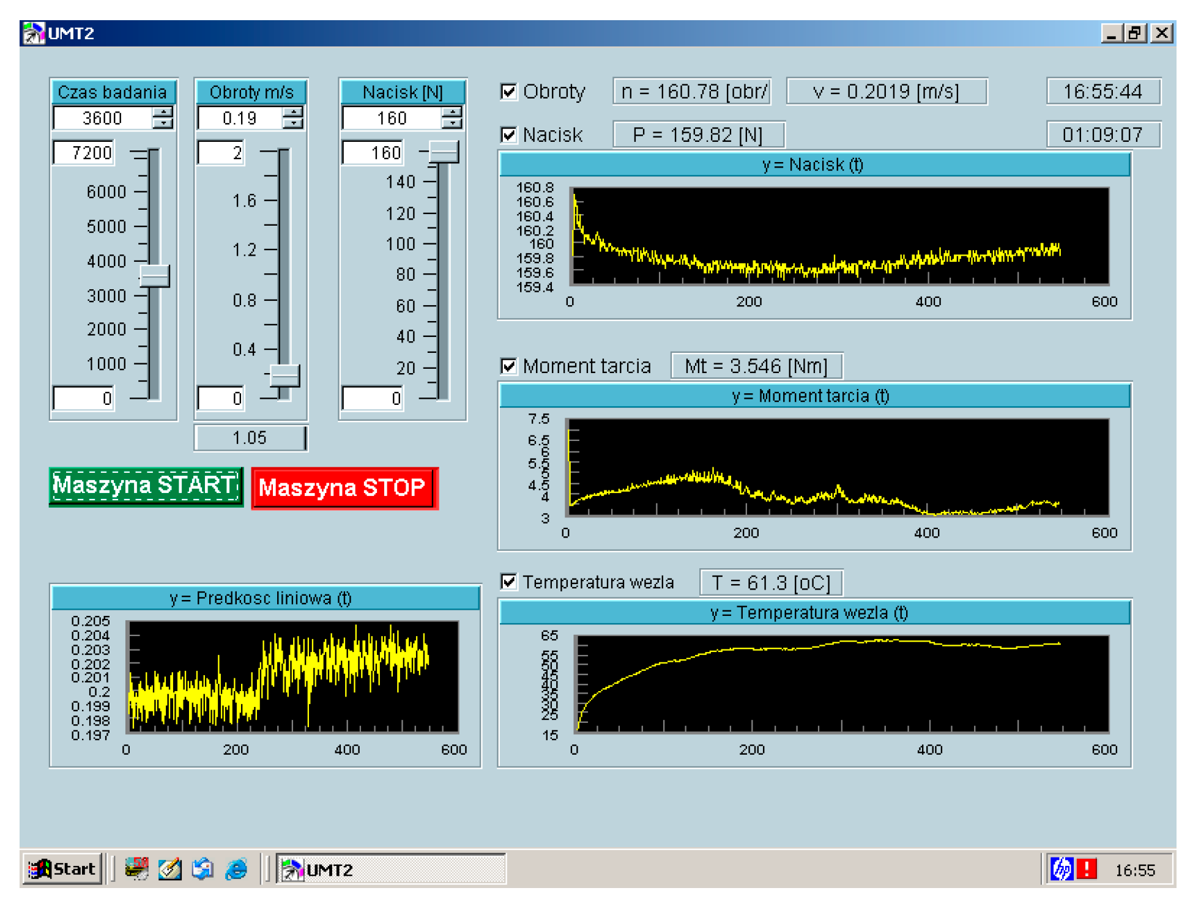Increase Czas badania with up arrow
The height and width of the screenshot is (907, 1201).
(x=163, y=113)
